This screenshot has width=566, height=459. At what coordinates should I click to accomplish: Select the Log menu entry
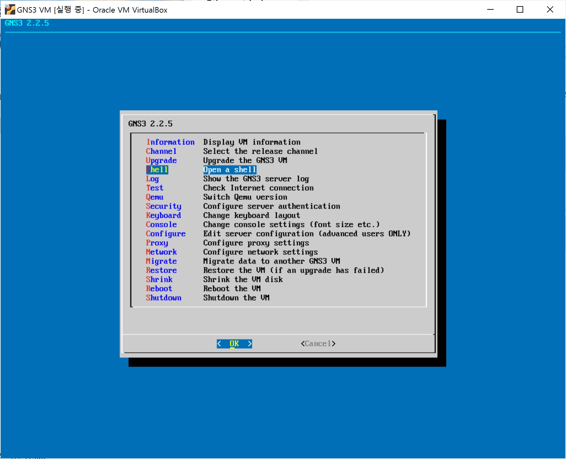coord(153,179)
